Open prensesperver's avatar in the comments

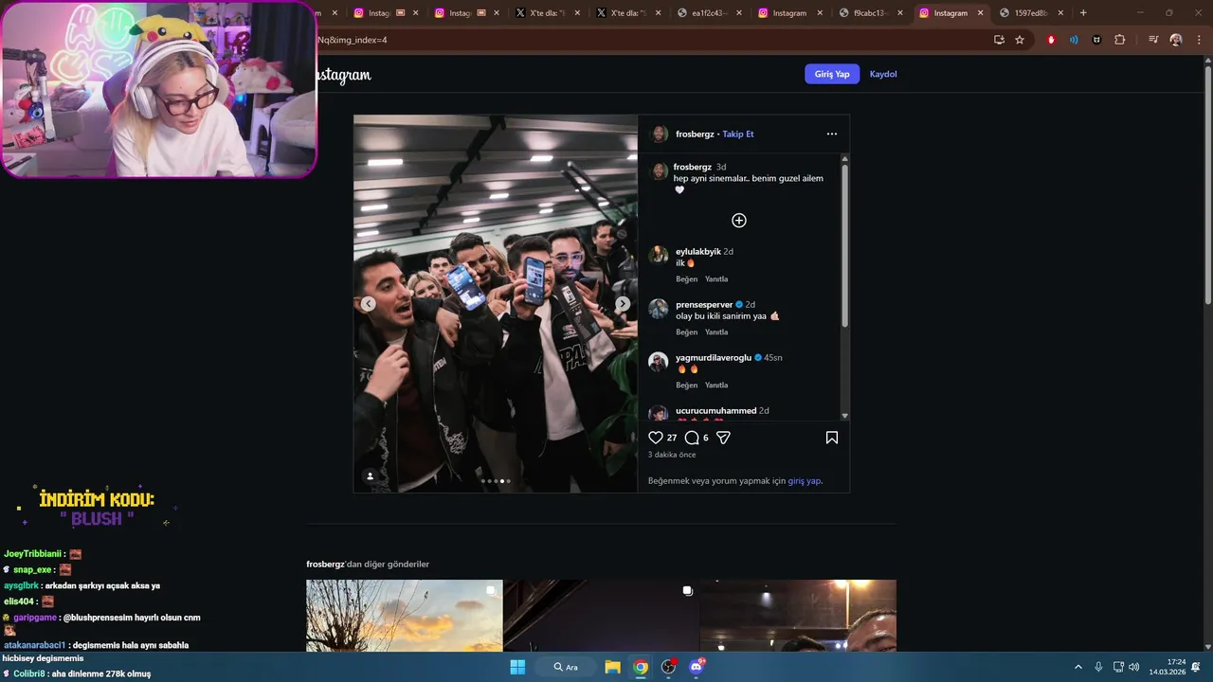659,308
